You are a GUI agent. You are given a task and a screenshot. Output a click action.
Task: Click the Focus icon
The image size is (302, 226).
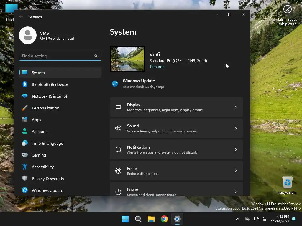coord(118,171)
